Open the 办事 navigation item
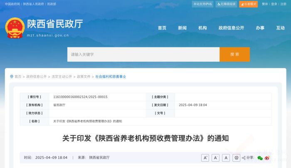Screen dimensions: 291x168 click(x=260, y=28)
